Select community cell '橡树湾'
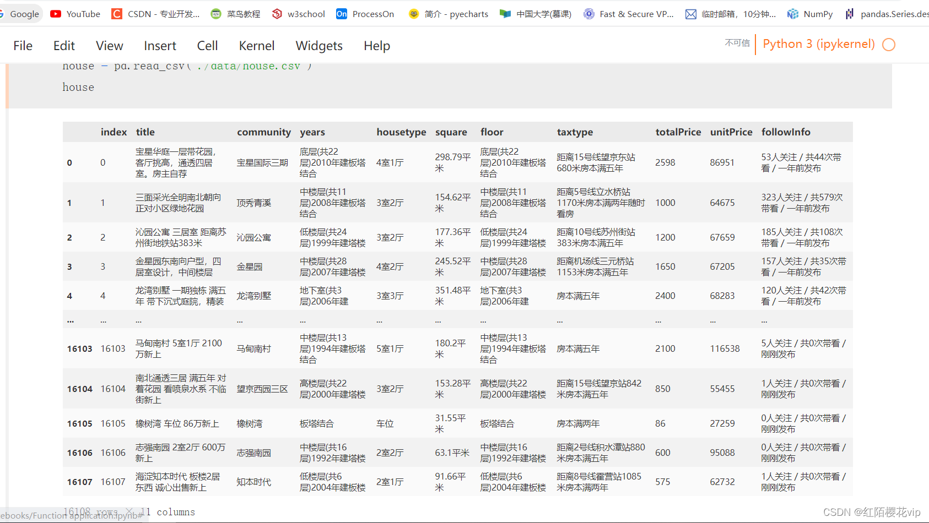 tap(250, 423)
